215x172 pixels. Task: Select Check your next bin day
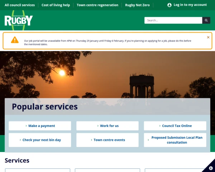(x=40, y=140)
